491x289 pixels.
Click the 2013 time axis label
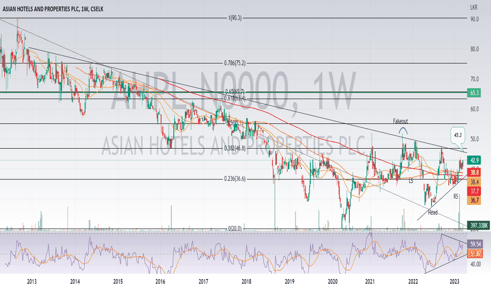click(32, 282)
